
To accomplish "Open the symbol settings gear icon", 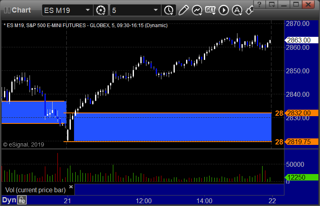I will [x=101, y=10].
